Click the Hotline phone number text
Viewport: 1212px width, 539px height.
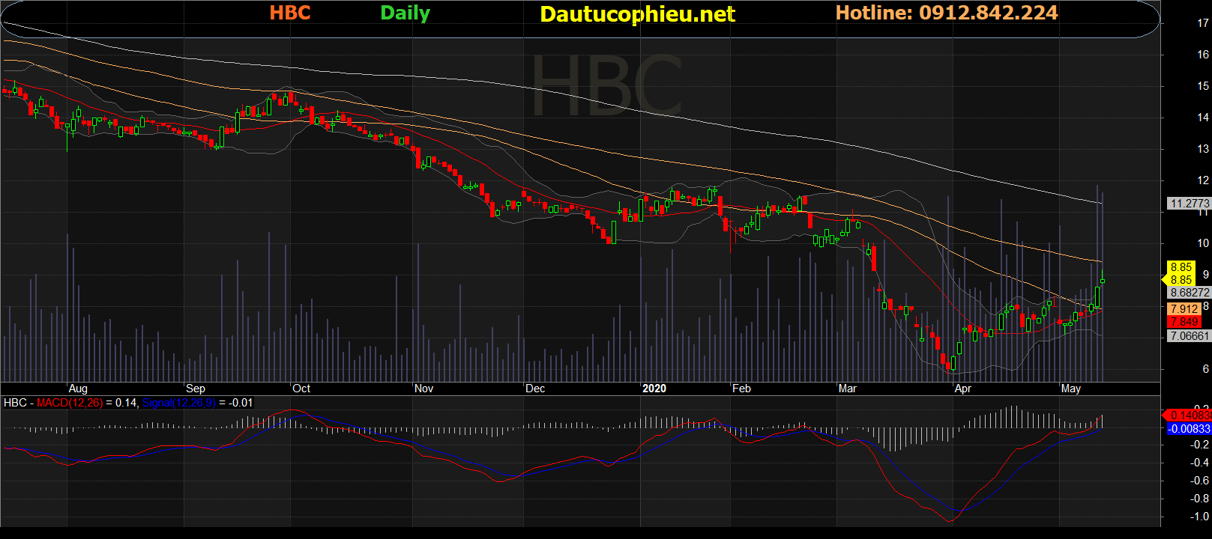947,13
